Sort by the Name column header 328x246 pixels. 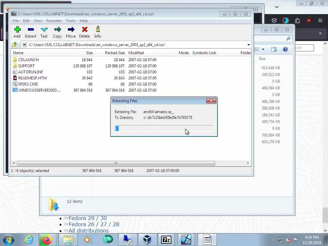click(x=18, y=53)
